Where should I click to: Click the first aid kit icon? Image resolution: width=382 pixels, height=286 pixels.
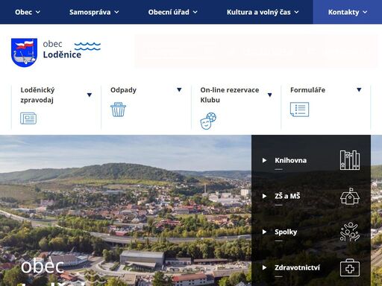[x=350, y=267]
